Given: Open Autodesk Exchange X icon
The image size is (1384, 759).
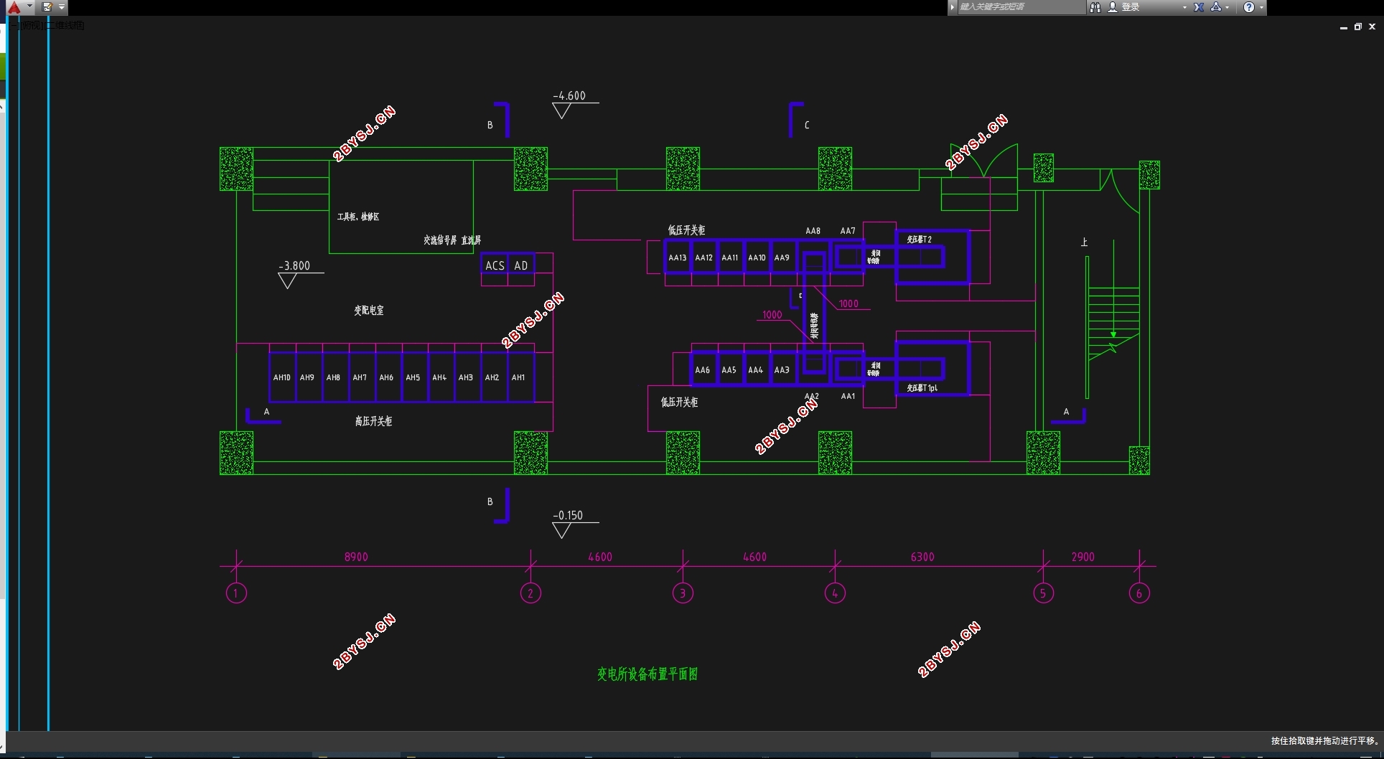Looking at the screenshot, I should point(1199,7).
